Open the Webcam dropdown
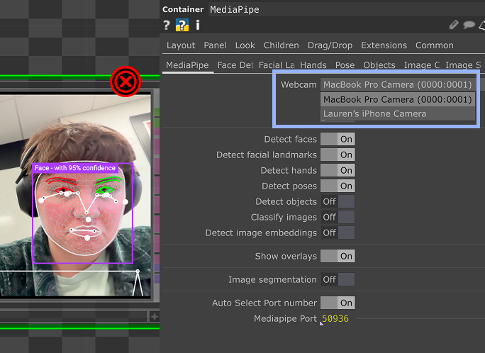This screenshot has width=485, height=353. pos(398,84)
